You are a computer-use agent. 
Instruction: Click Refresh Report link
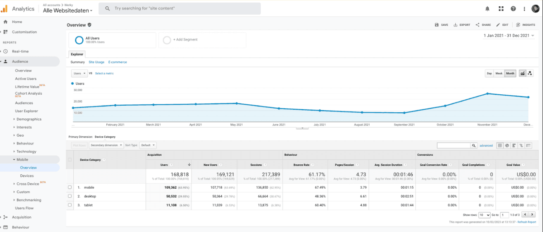[x=527, y=222]
